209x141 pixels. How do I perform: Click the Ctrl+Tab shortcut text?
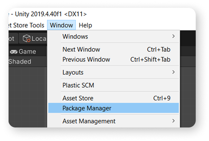[x=158, y=49]
